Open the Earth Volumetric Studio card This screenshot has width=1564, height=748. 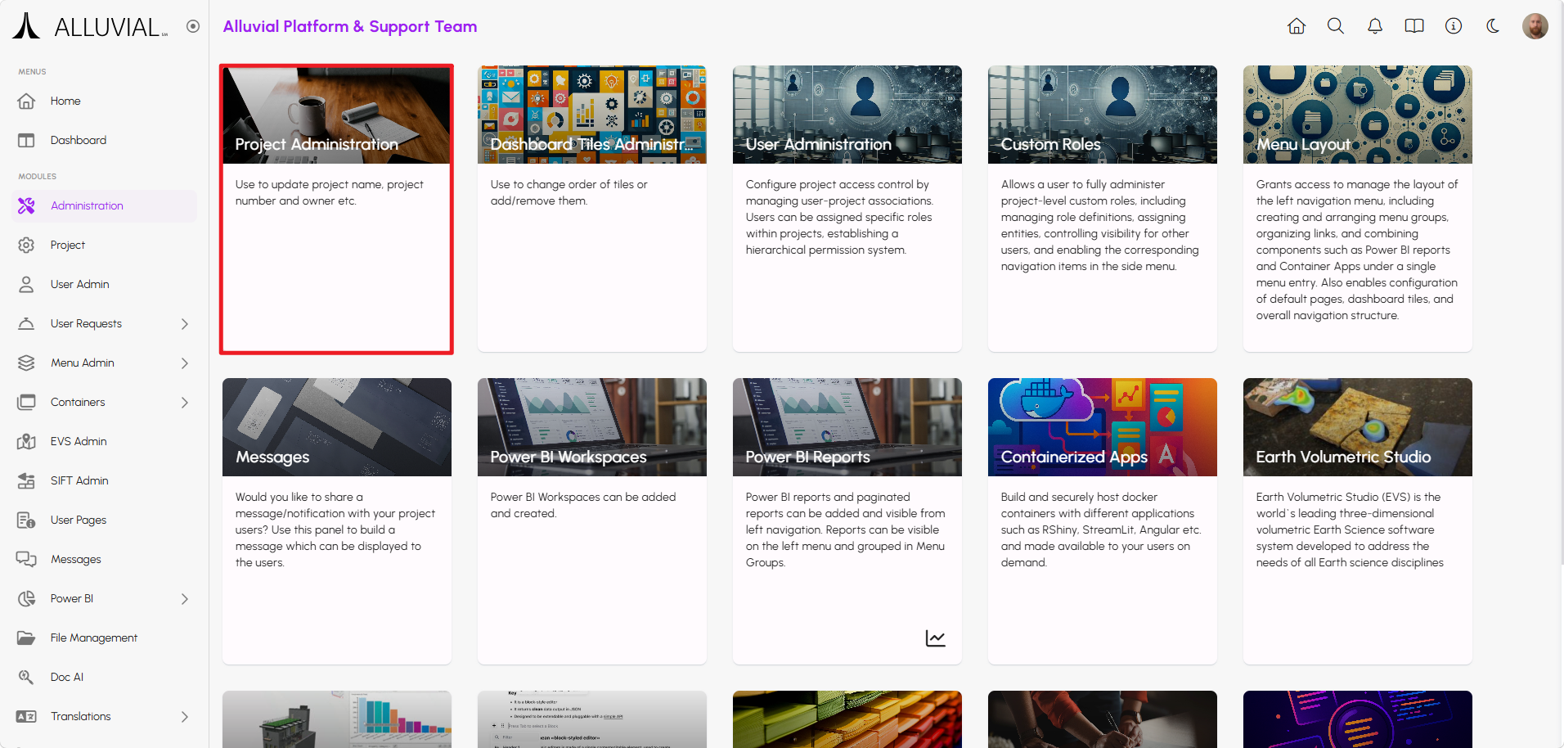1358,521
